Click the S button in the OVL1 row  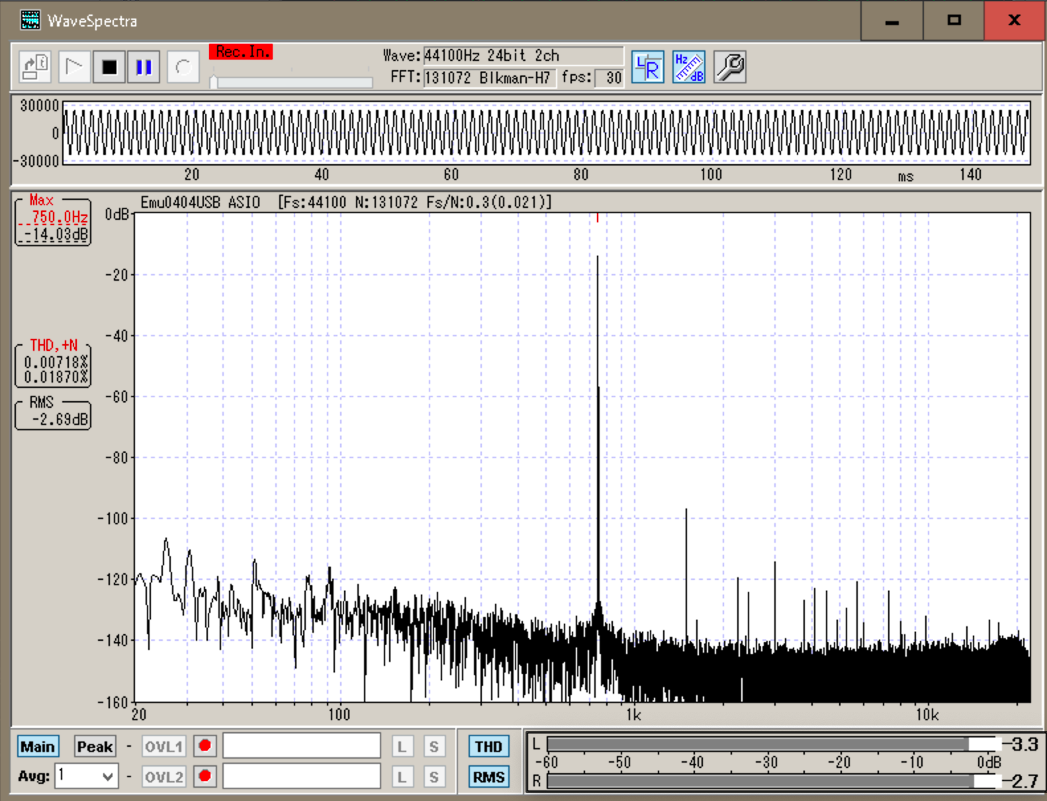click(x=433, y=747)
